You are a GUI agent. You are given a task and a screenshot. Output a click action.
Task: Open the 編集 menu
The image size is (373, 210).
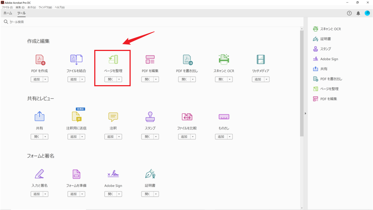point(20,7)
